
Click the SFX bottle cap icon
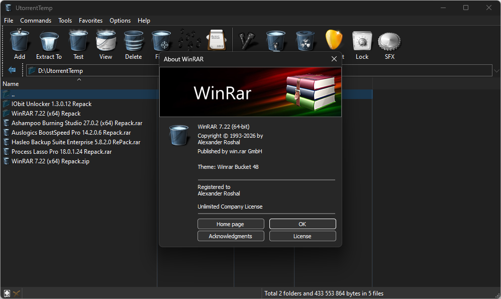(x=389, y=42)
